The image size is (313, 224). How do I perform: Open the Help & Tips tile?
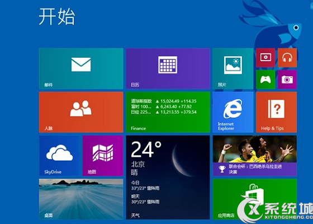click(277, 112)
